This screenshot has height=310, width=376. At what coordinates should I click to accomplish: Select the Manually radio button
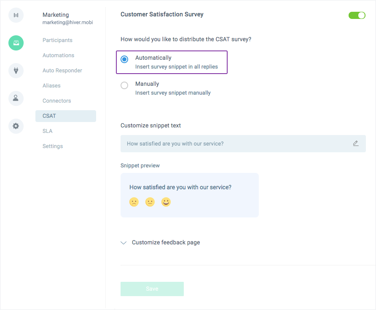pos(124,85)
